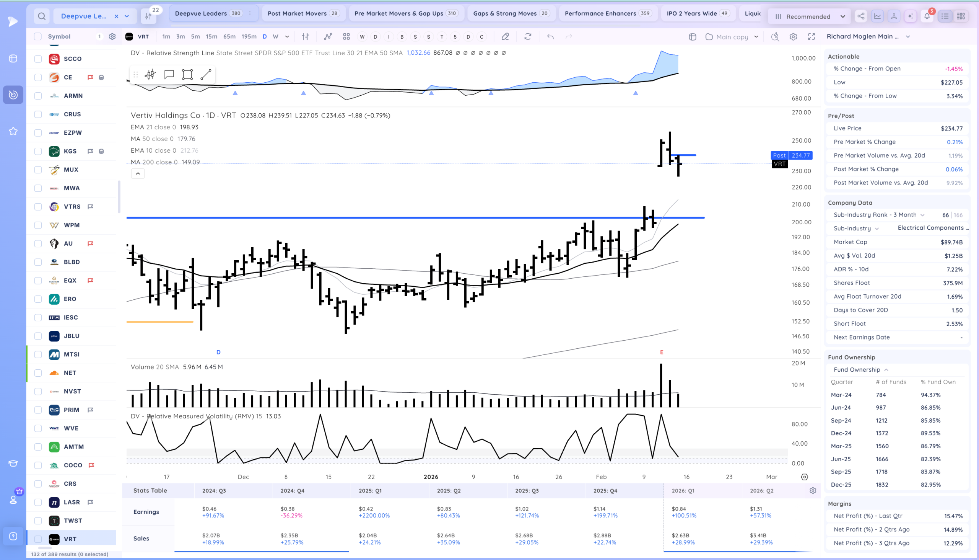This screenshot has width=979, height=560.
Task: Click the refresh chart icon
Action: (527, 36)
